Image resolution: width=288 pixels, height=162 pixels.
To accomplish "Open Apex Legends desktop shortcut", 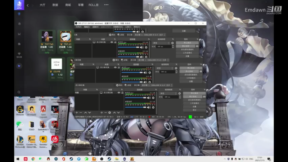I will (43, 111).
